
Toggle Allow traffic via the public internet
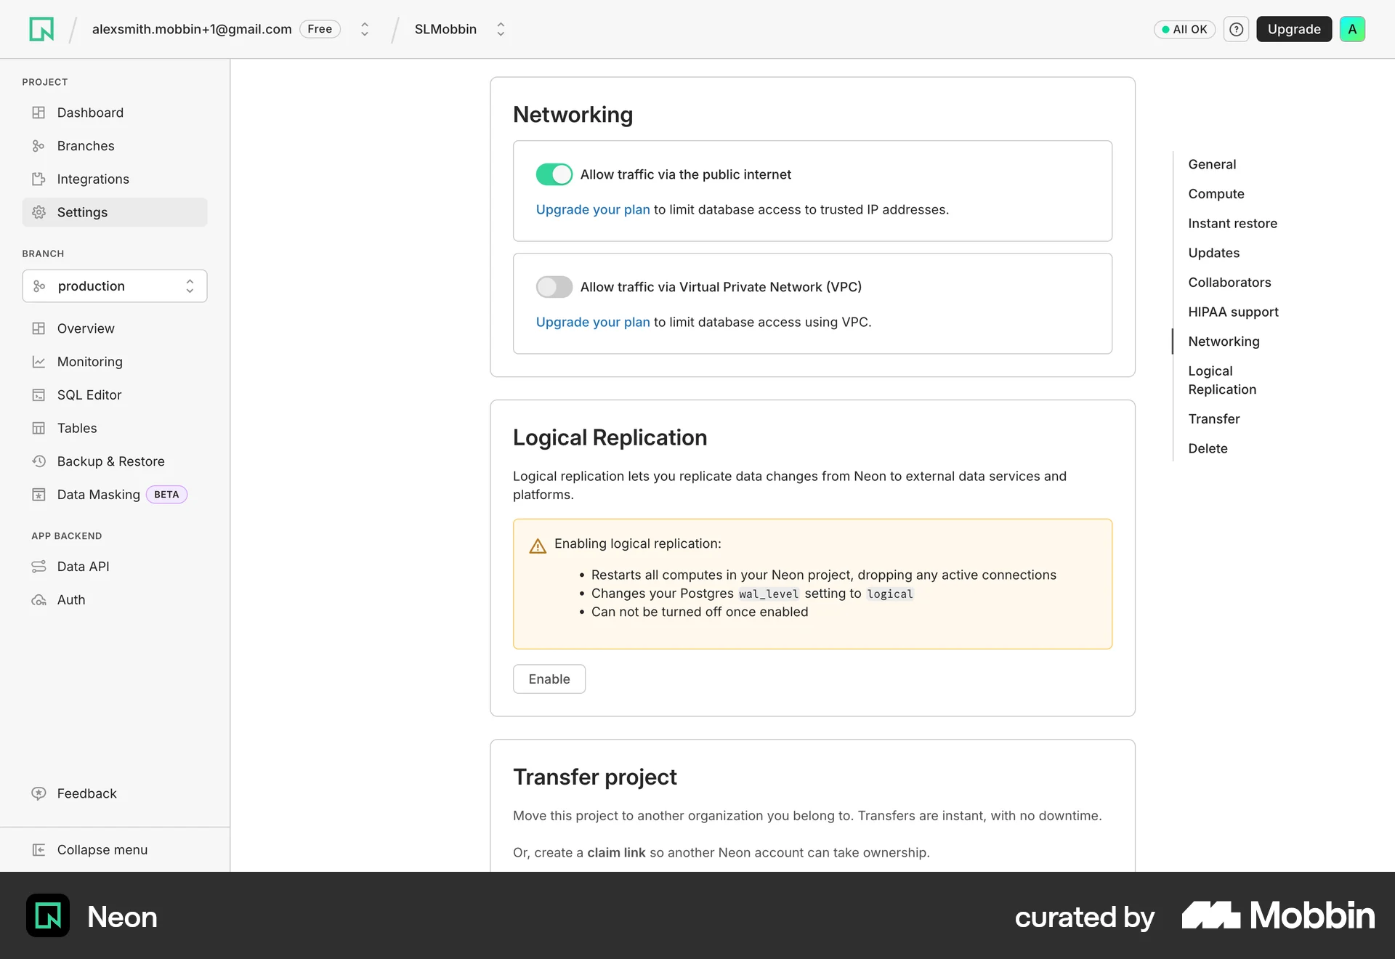pyautogui.click(x=554, y=174)
